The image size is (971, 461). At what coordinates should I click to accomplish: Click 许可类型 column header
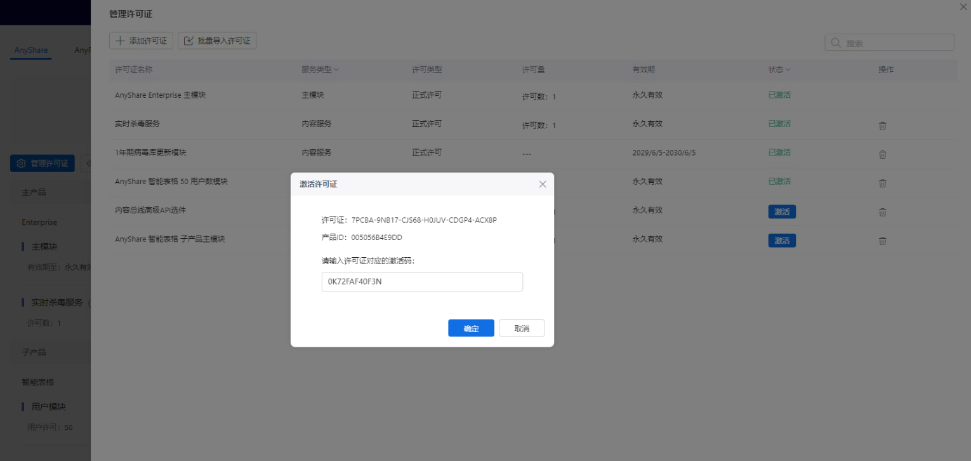click(426, 69)
